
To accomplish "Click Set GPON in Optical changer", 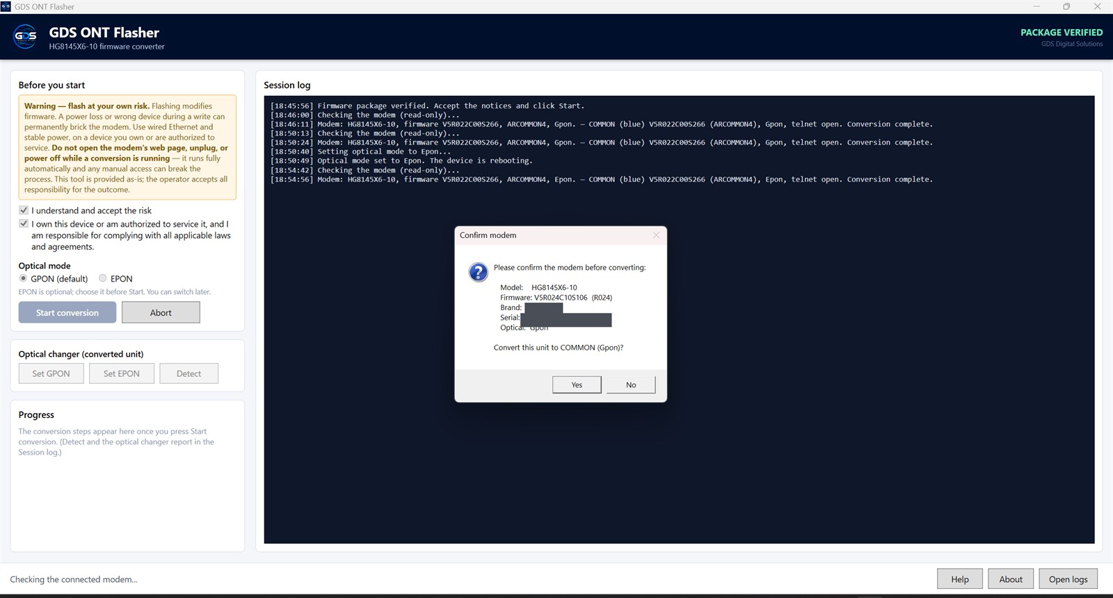I will pyautogui.click(x=51, y=373).
